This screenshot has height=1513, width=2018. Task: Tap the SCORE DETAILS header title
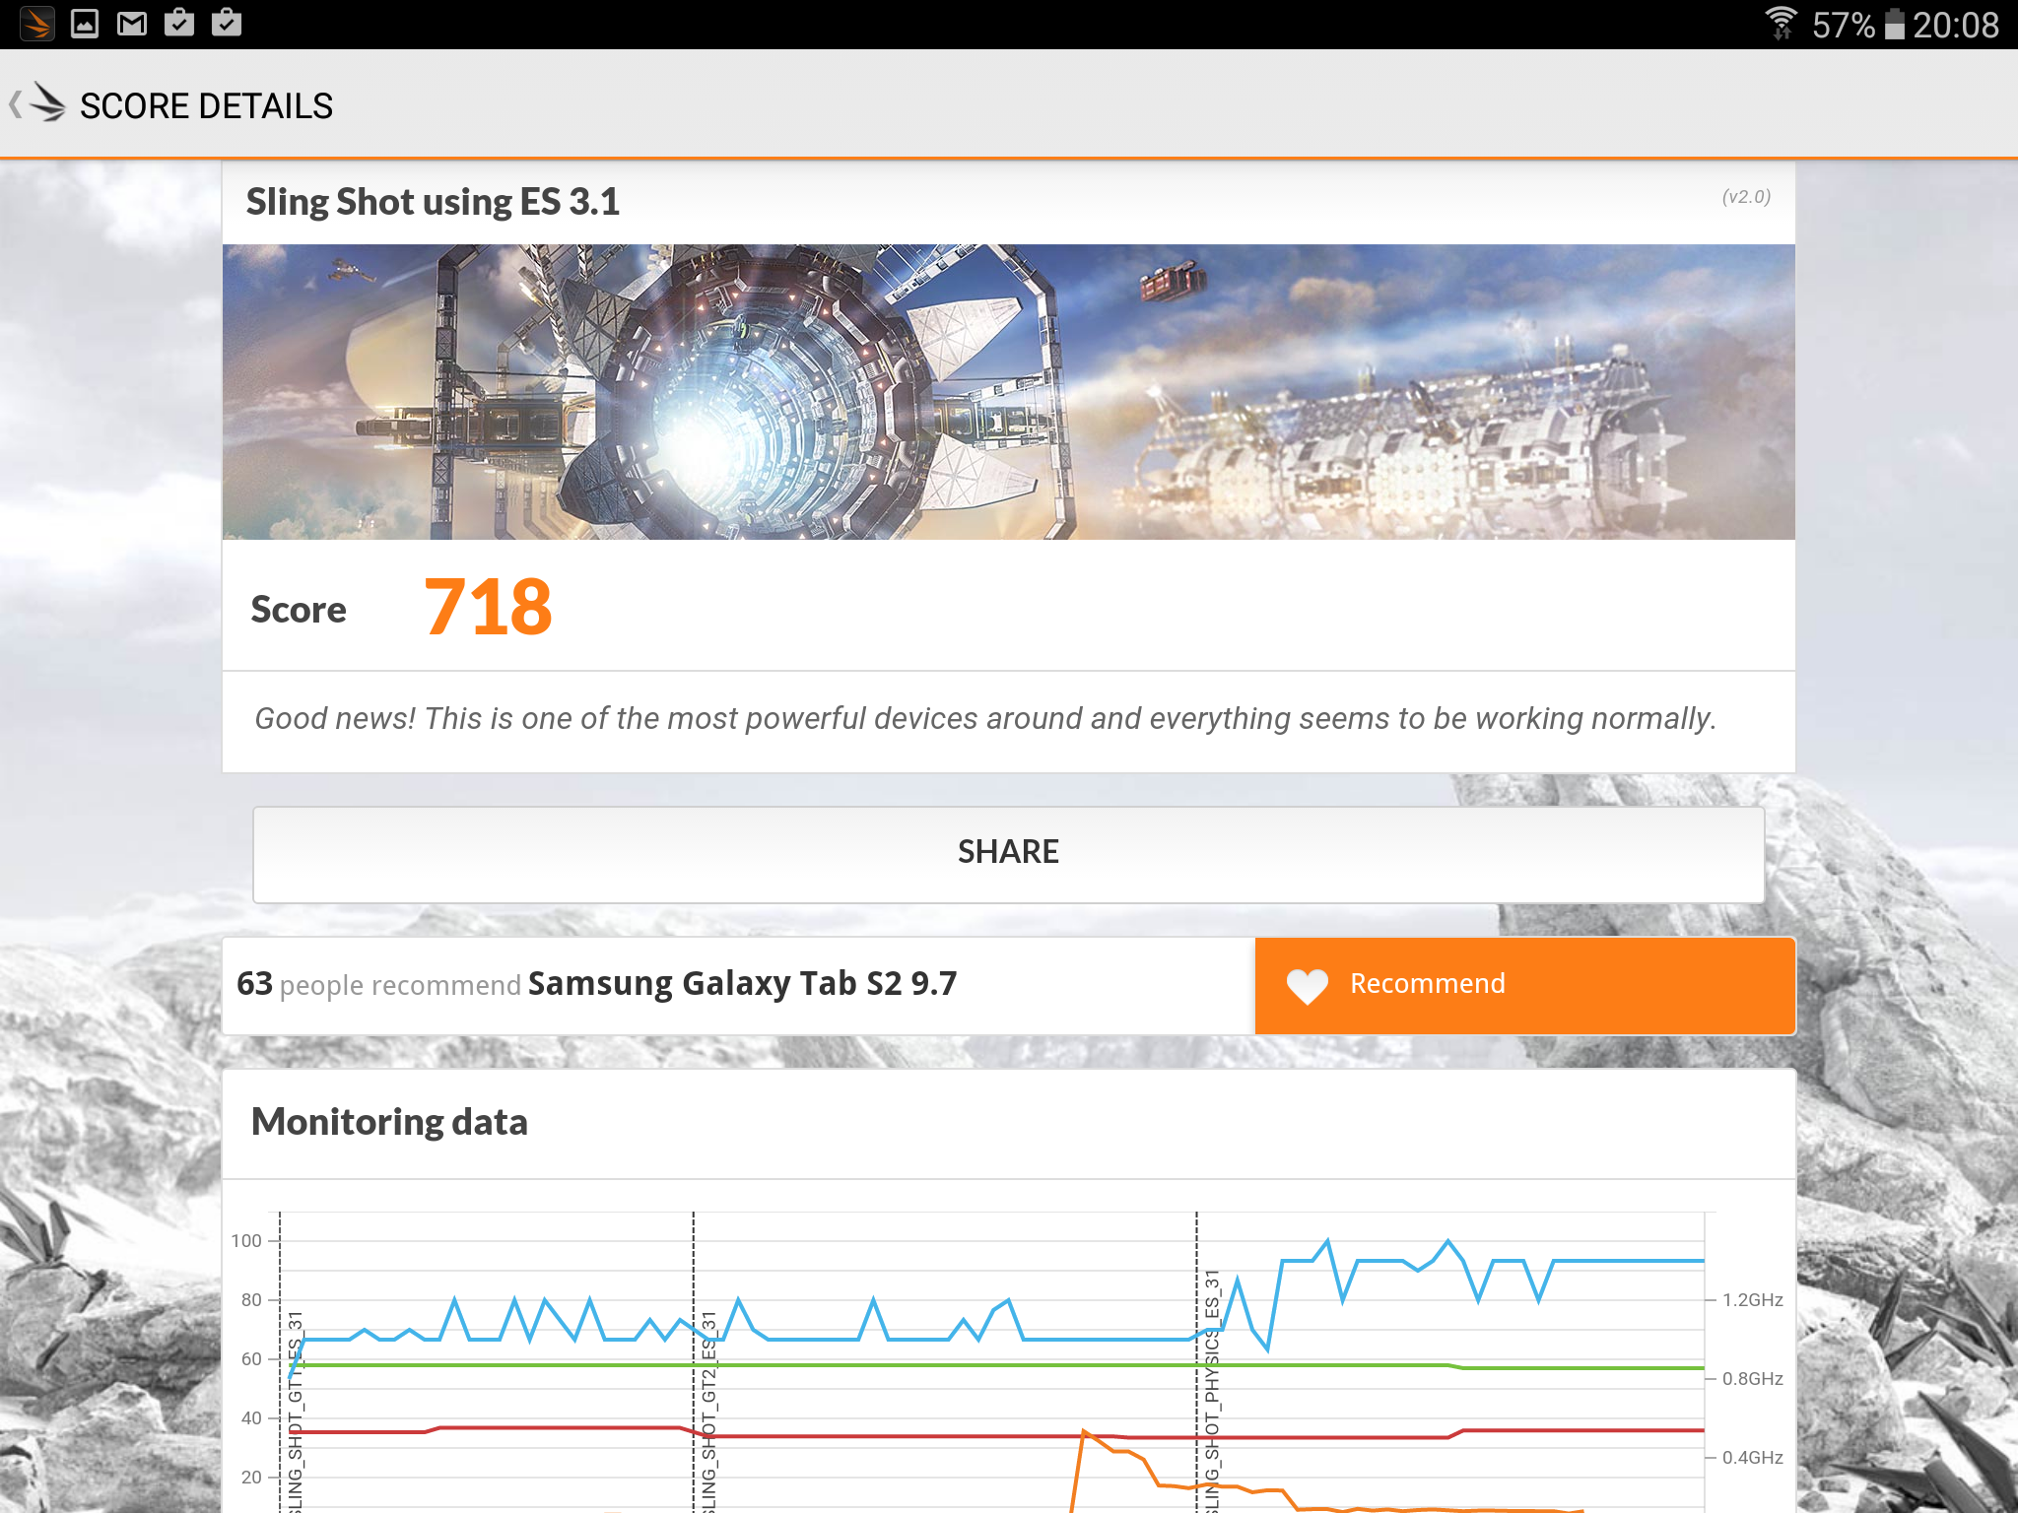click(x=206, y=105)
